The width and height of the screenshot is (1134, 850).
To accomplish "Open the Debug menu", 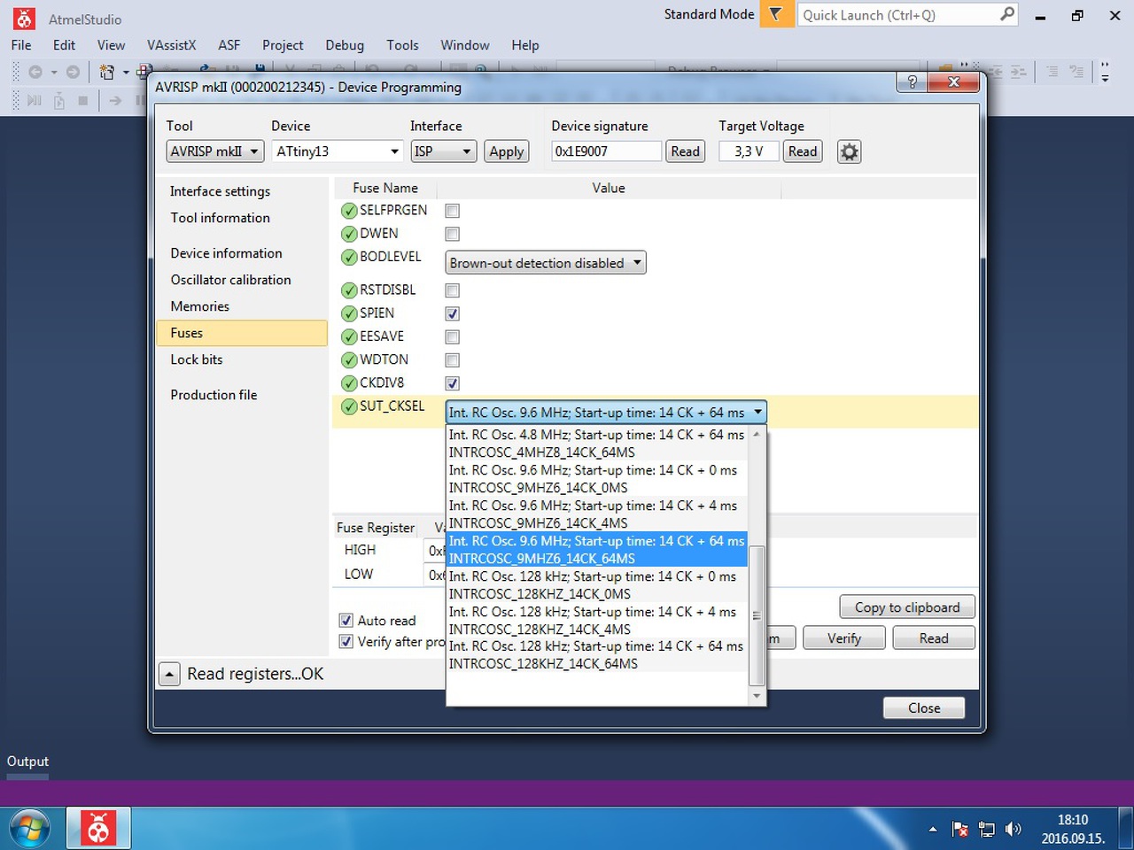I will tap(345, 45).
